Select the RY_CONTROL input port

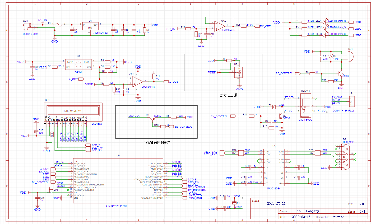click(x=233, y=116)
